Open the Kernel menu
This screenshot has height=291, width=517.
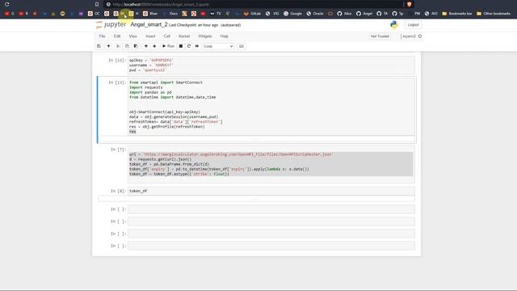click(184, 36)
